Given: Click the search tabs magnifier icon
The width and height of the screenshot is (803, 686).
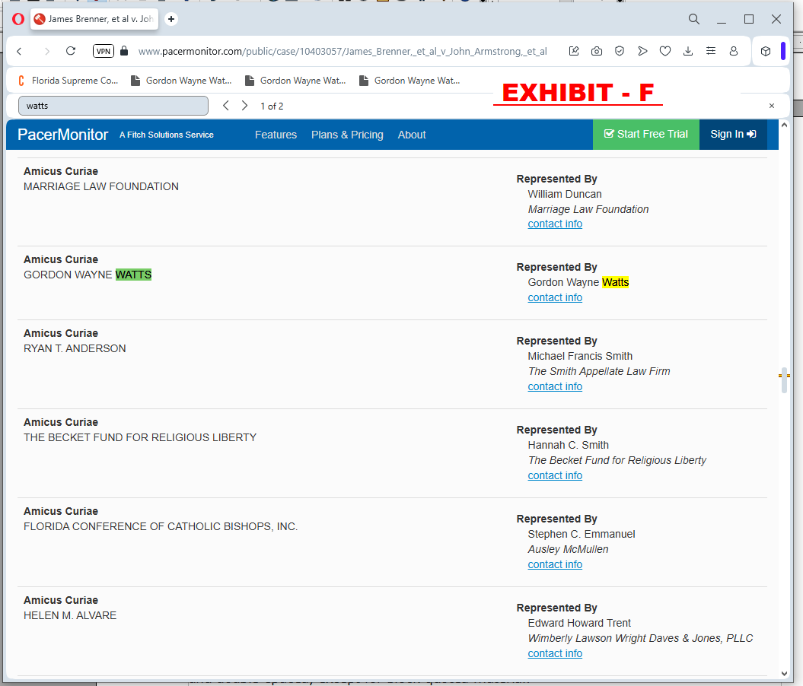Looking at the screenshot, I should coord(693,19).
